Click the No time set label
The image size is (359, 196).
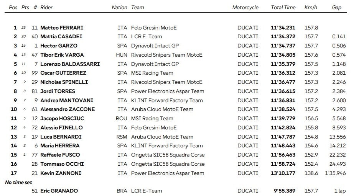pos(18,182)
